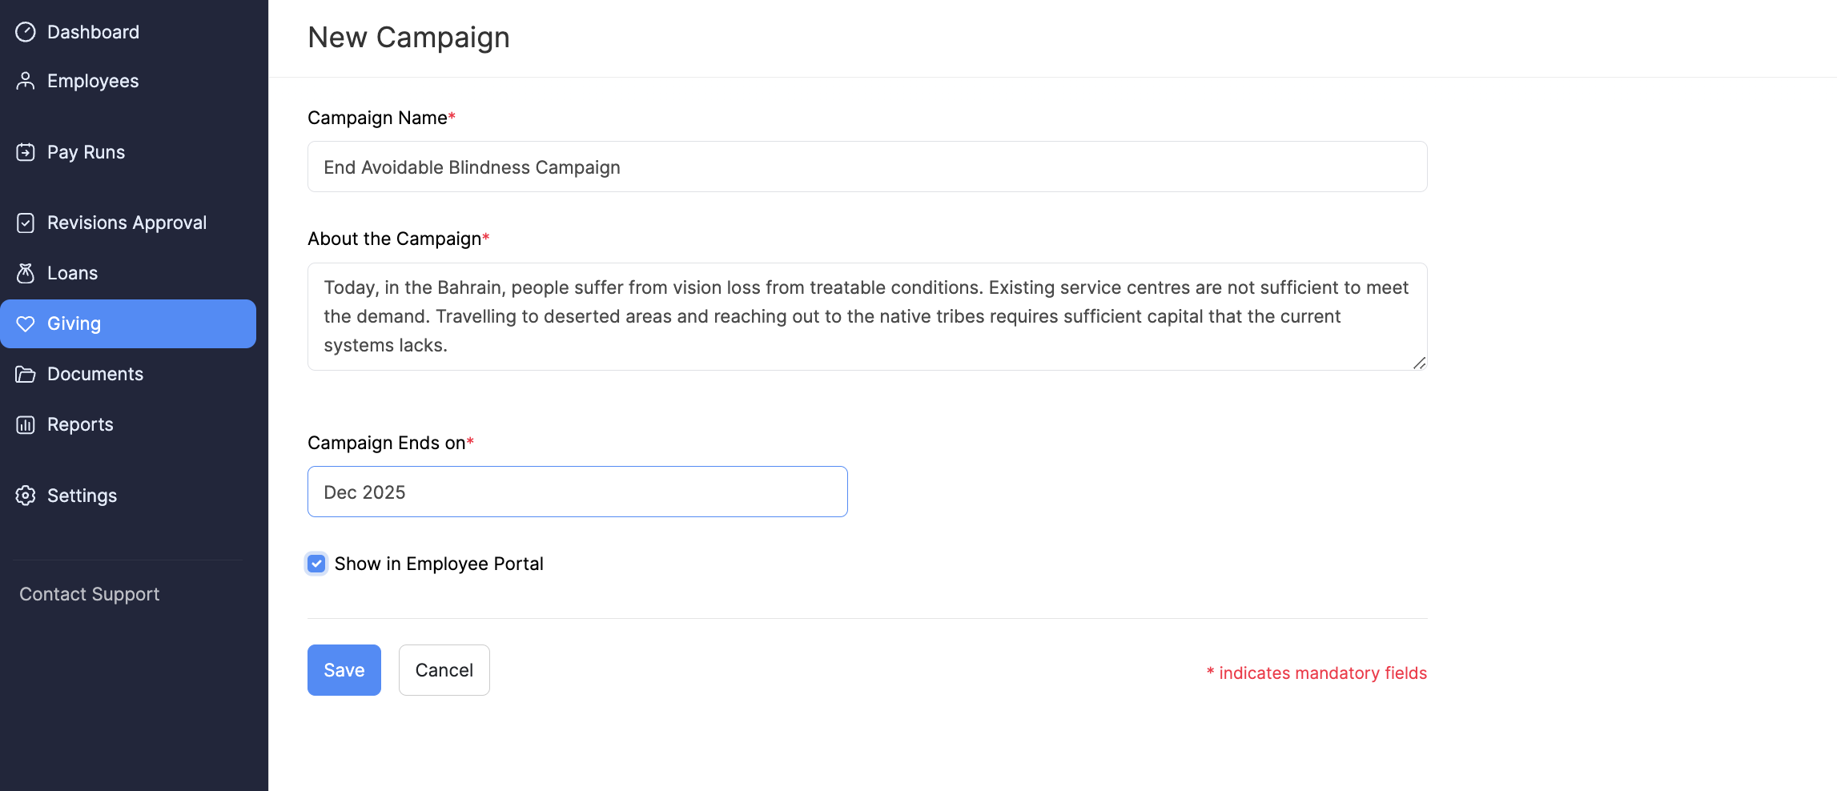
Task: Click the Revisions Approval checkmark icon
Action: coord(26,223)
